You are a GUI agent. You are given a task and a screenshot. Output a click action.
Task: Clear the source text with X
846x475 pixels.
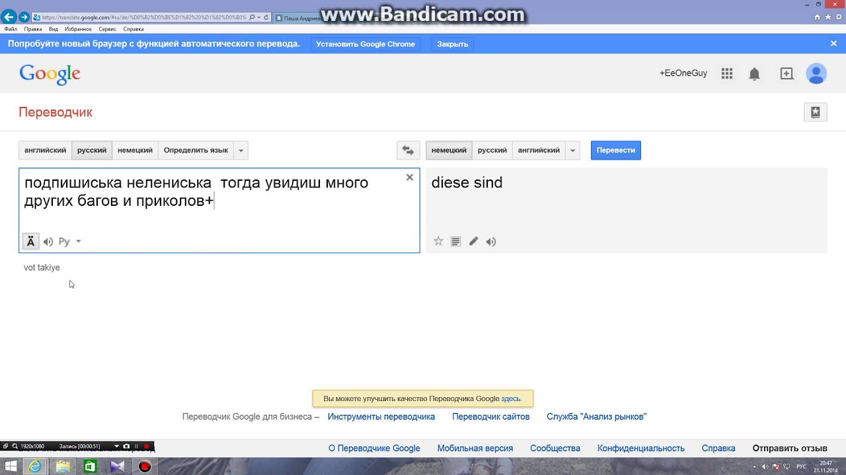pyautogui.click(x=410, y=177)
